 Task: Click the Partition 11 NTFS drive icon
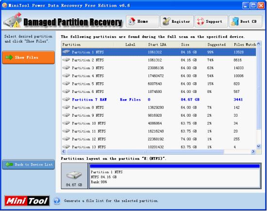tap(66, 131)
